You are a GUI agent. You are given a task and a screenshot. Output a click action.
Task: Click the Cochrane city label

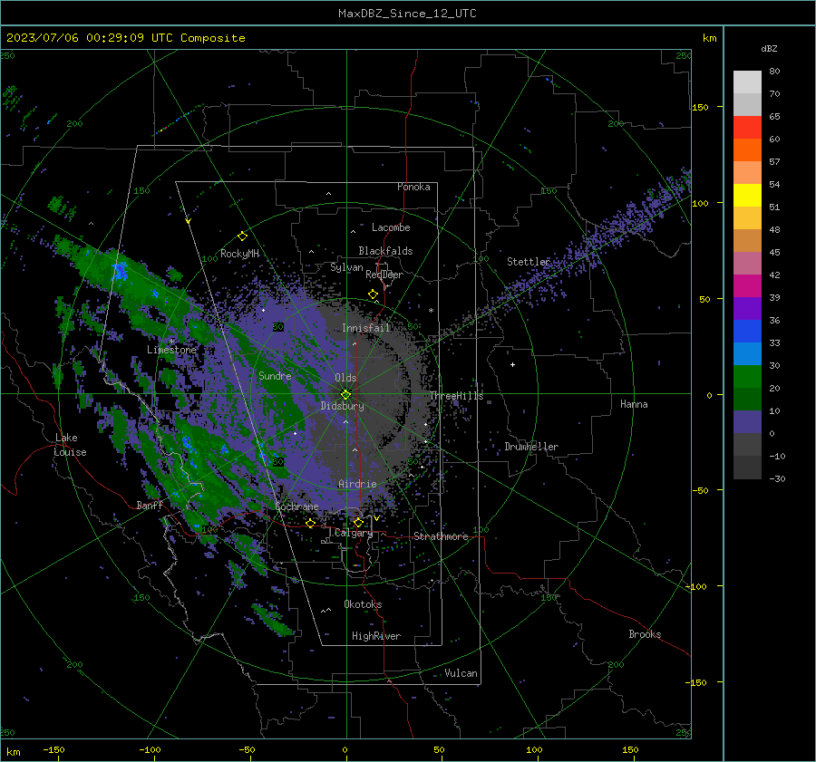[x=296, y=506]
